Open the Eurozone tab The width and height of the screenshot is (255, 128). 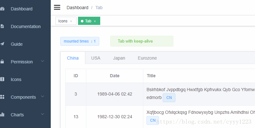[x=147, y=58]
